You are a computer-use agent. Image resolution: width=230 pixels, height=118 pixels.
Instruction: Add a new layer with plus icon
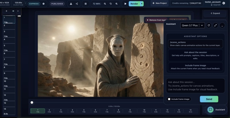coord(7,11)
